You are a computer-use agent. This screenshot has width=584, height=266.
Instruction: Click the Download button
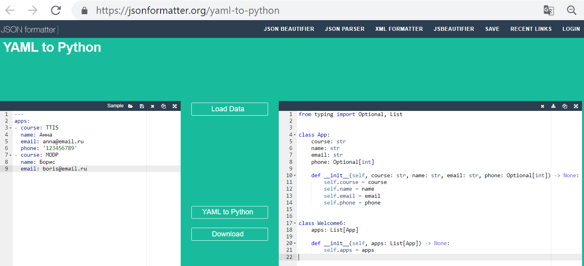click(230, 234)
